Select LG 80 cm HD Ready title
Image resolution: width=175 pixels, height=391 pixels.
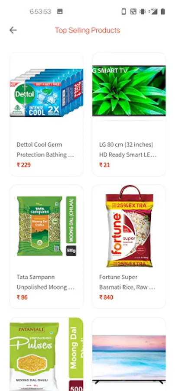coord(128,149)
